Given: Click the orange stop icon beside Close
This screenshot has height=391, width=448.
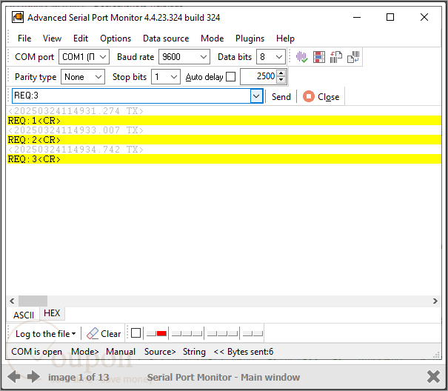Looking at the screenshot, I should pos(309,96).
